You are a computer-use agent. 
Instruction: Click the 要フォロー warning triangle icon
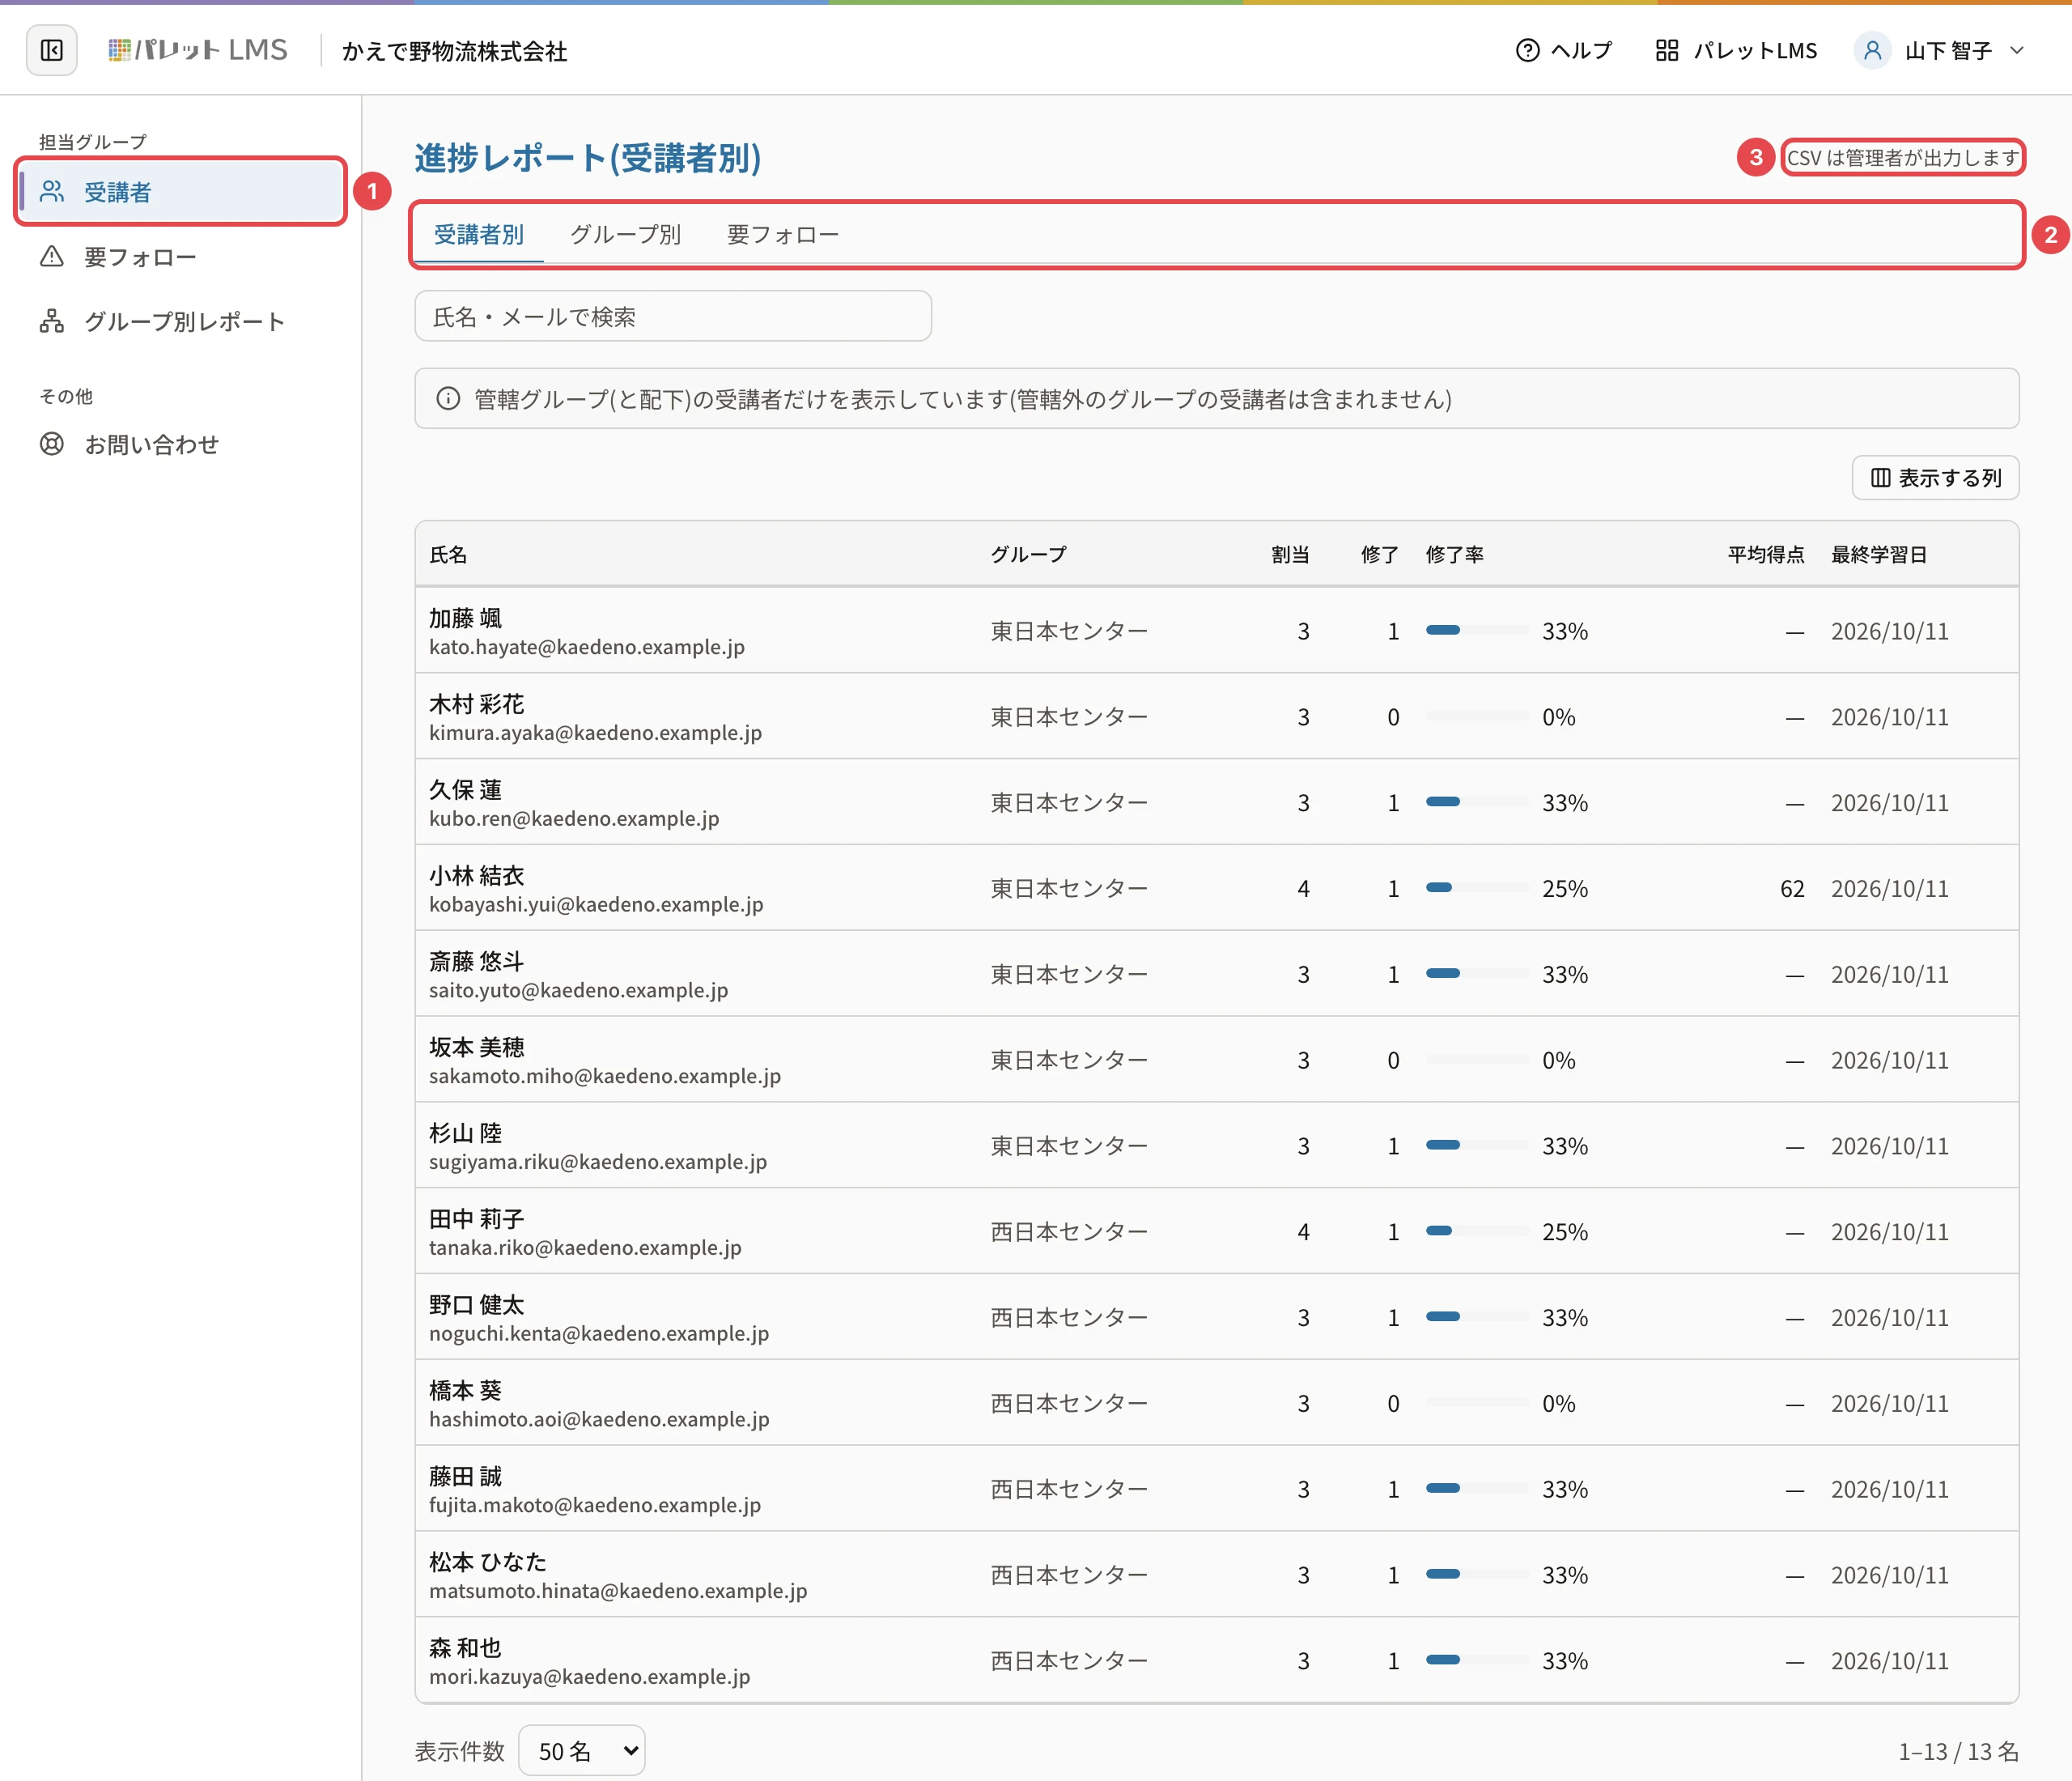52,257
